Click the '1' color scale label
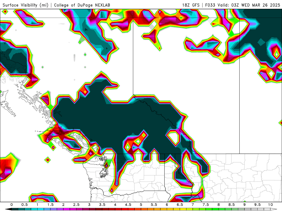Image resolution: width=282 pixels, height=211 pixels. [x=37, y=205]
